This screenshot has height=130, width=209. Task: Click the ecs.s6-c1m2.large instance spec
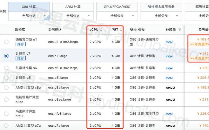[x=63, y=68]
